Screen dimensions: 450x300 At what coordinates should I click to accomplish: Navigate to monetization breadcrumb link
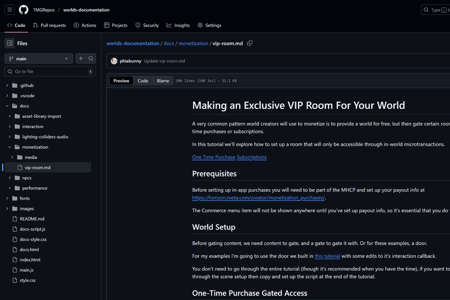tap(193, 44)
